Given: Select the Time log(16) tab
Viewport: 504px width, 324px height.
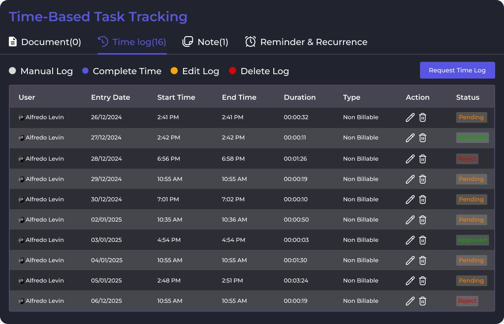Looking at the screenshot, I should click(x=132, y=42).
